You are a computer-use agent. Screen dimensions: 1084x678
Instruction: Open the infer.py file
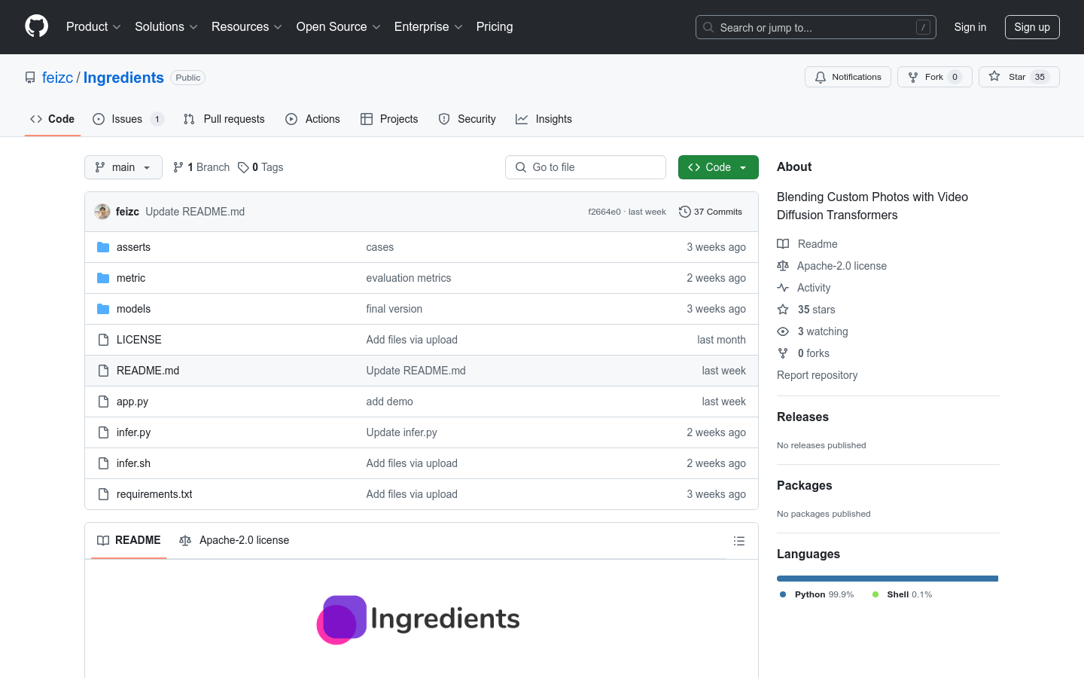[x=133, y=432]
